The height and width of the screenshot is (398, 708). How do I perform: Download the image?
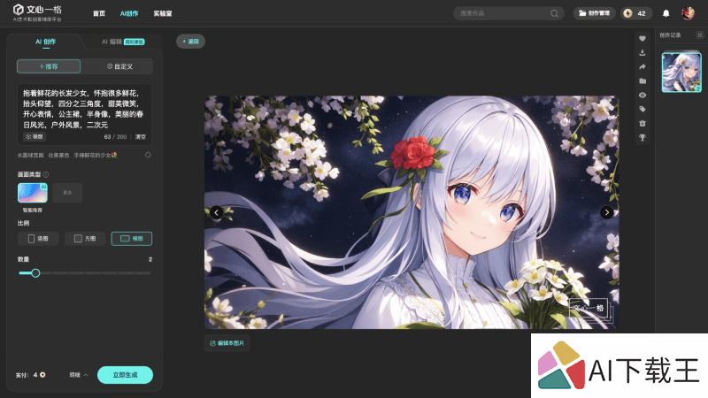(x=643, y=53)
